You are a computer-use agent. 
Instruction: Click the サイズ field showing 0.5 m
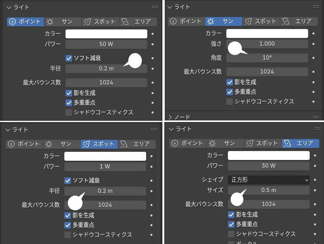point(269,190)
